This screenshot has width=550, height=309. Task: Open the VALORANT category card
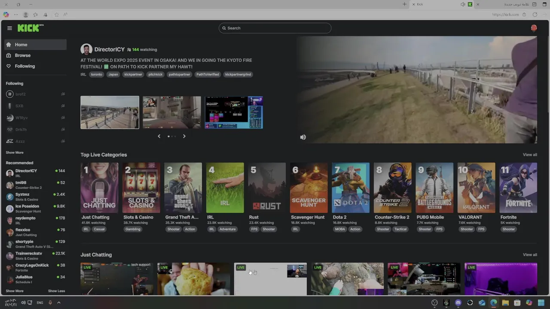coord(476,188)
